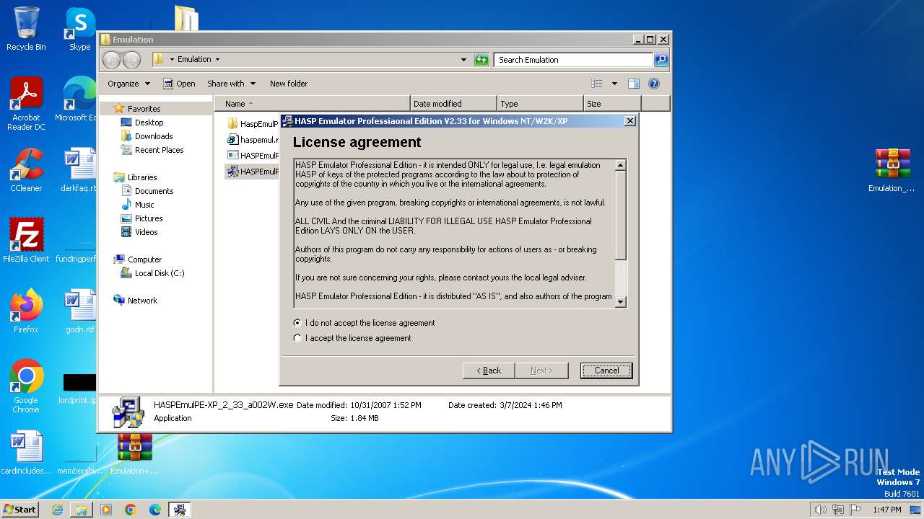
Task: Click the clock showing 1:47 PM
Action: tap(886, 510)
